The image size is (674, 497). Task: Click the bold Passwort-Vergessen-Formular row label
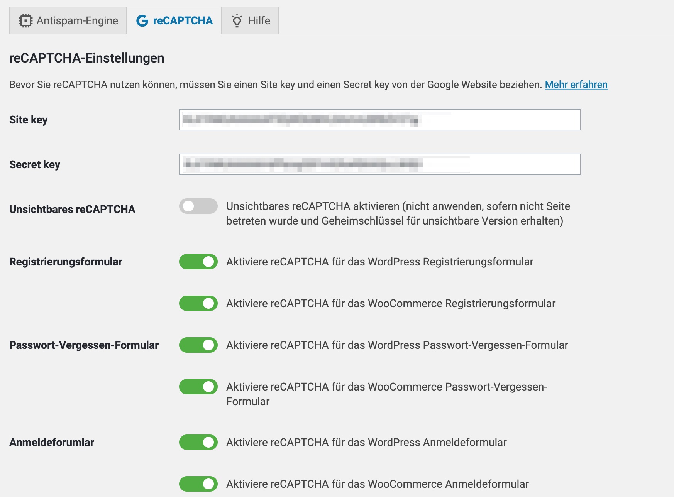coord(84,345)
